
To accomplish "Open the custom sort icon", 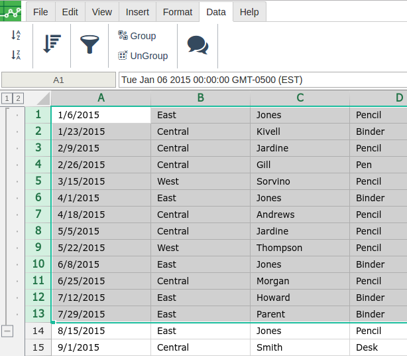I will (x=52, y=44).
